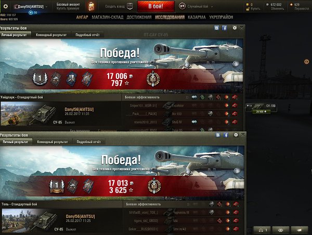
Task: Share upper battle result to Facebook
Action: point(225,28)
